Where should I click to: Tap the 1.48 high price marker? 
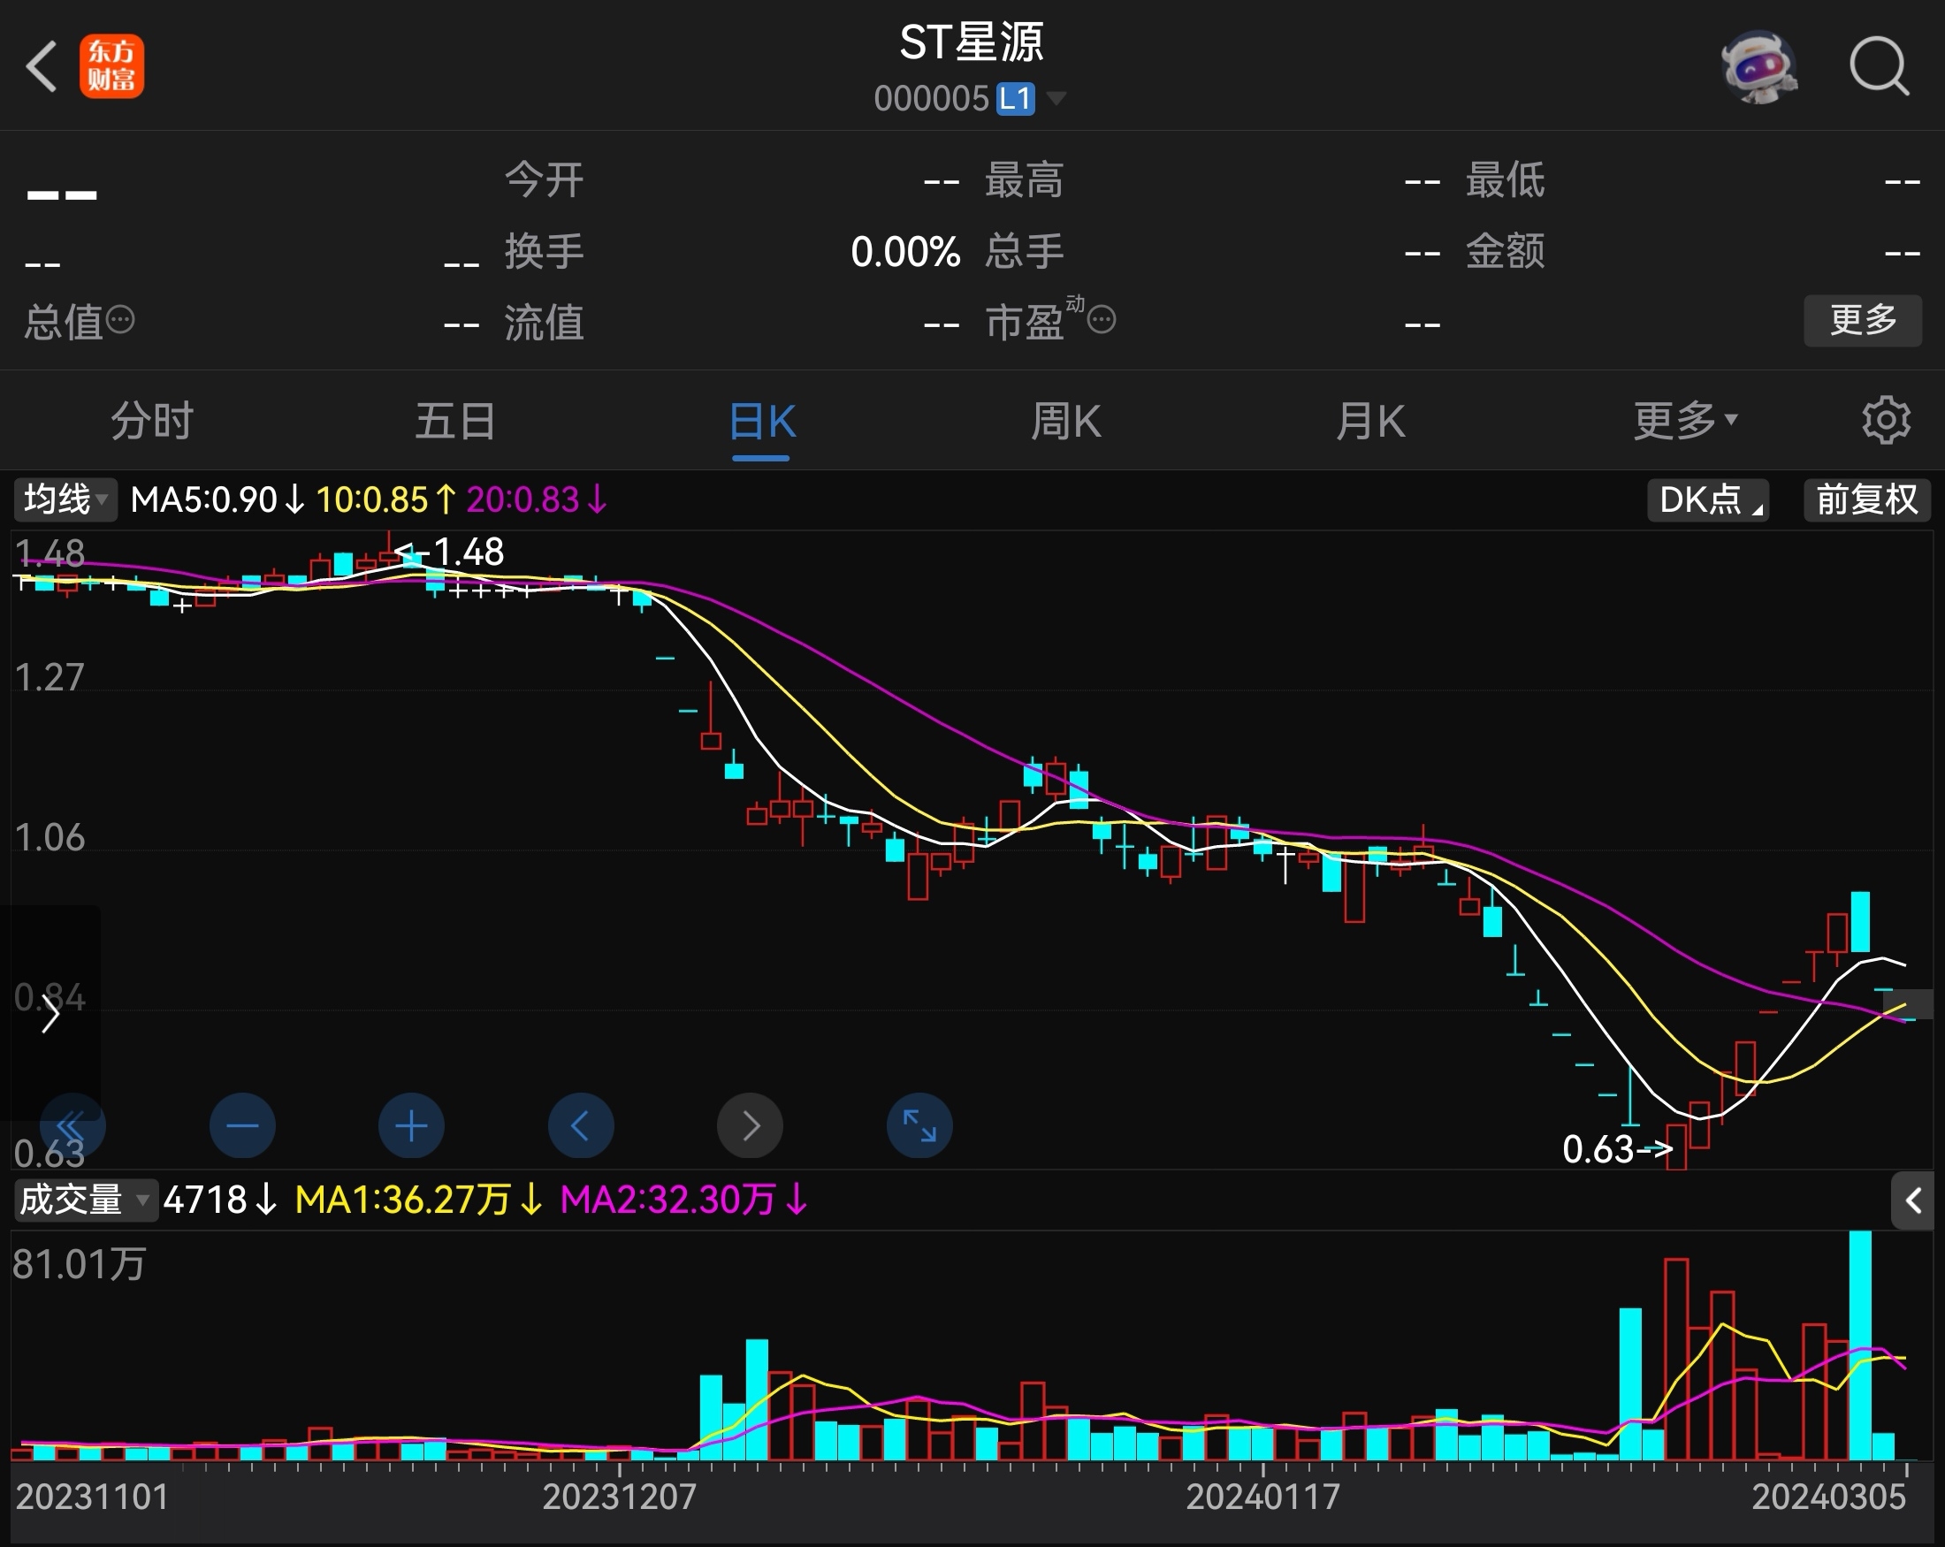coord(449,552)
